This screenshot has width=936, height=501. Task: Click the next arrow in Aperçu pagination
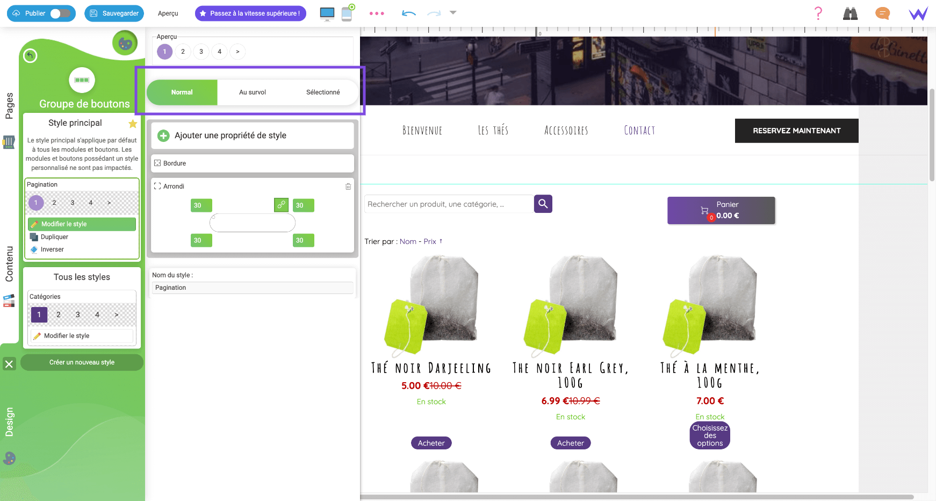tap(237, 52)
